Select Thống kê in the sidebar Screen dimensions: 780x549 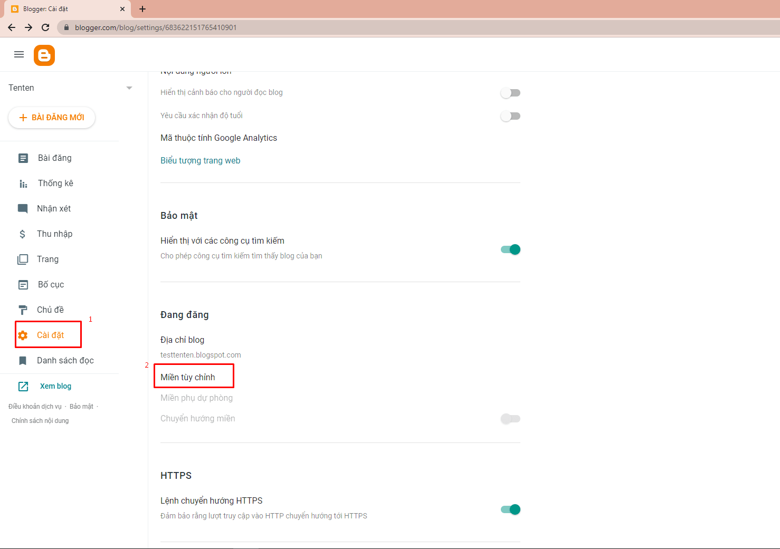pyautogui.click(x=55, y=184)
